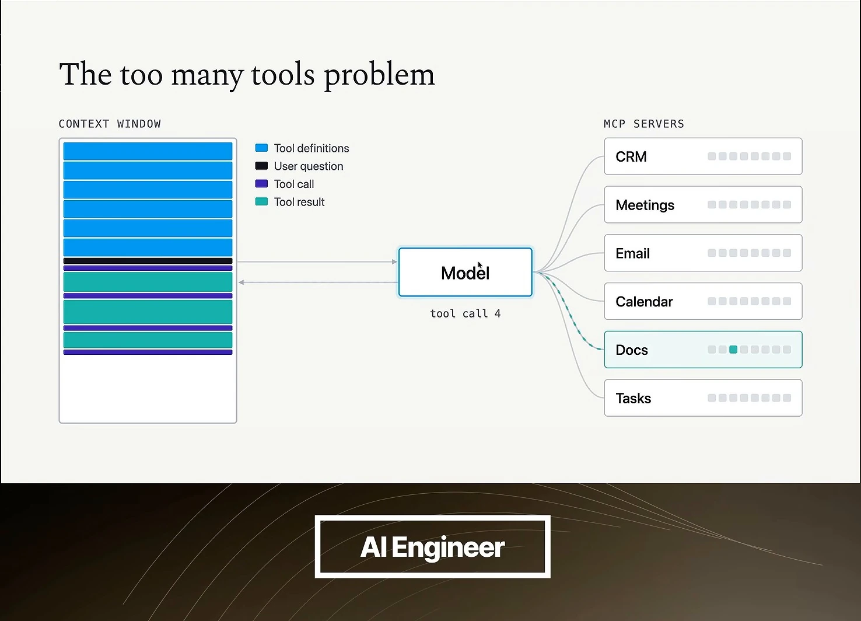Click the blue Tool definitions legend swatch

(261, 148)
